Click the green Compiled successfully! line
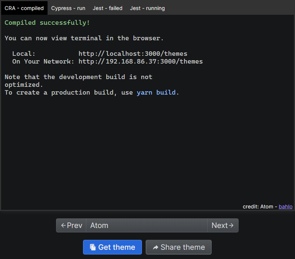295x259 pixels. pos(47,23)
